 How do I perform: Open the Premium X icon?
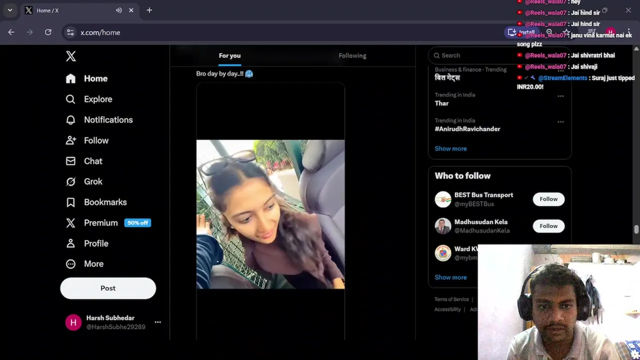(70, 223)
